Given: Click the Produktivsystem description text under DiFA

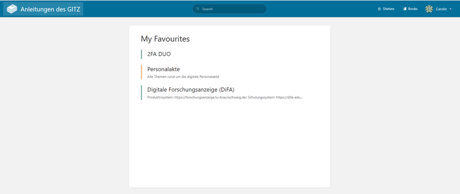Looking at the screenshot, I should pyautogui.click(x=224, y=97).
